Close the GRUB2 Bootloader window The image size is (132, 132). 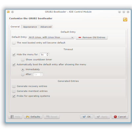coord(128,12)
